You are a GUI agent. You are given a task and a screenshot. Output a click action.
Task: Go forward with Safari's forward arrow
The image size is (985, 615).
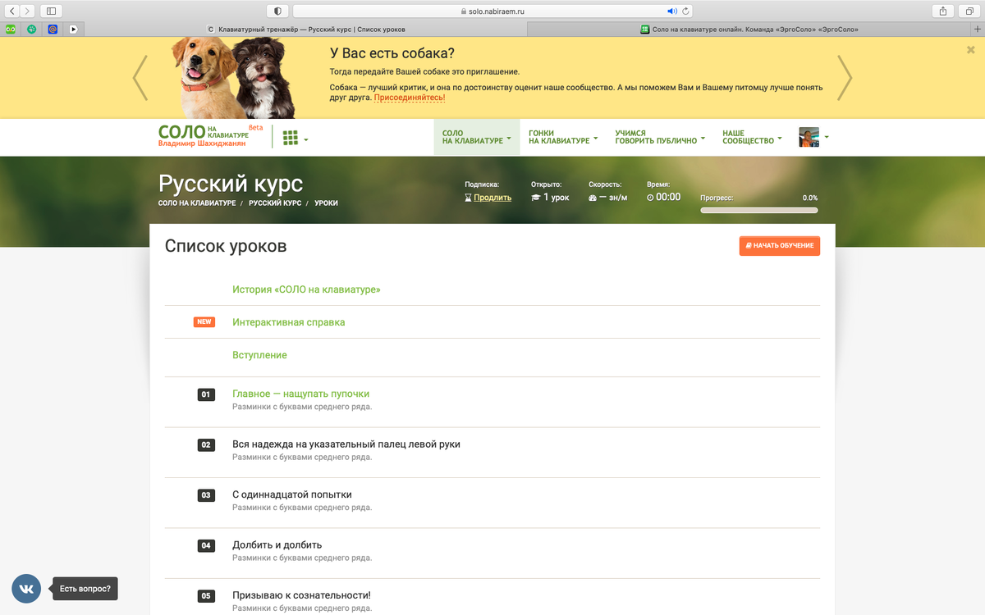coord(28,11)
